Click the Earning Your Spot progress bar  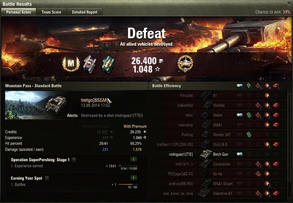[128, 184]
